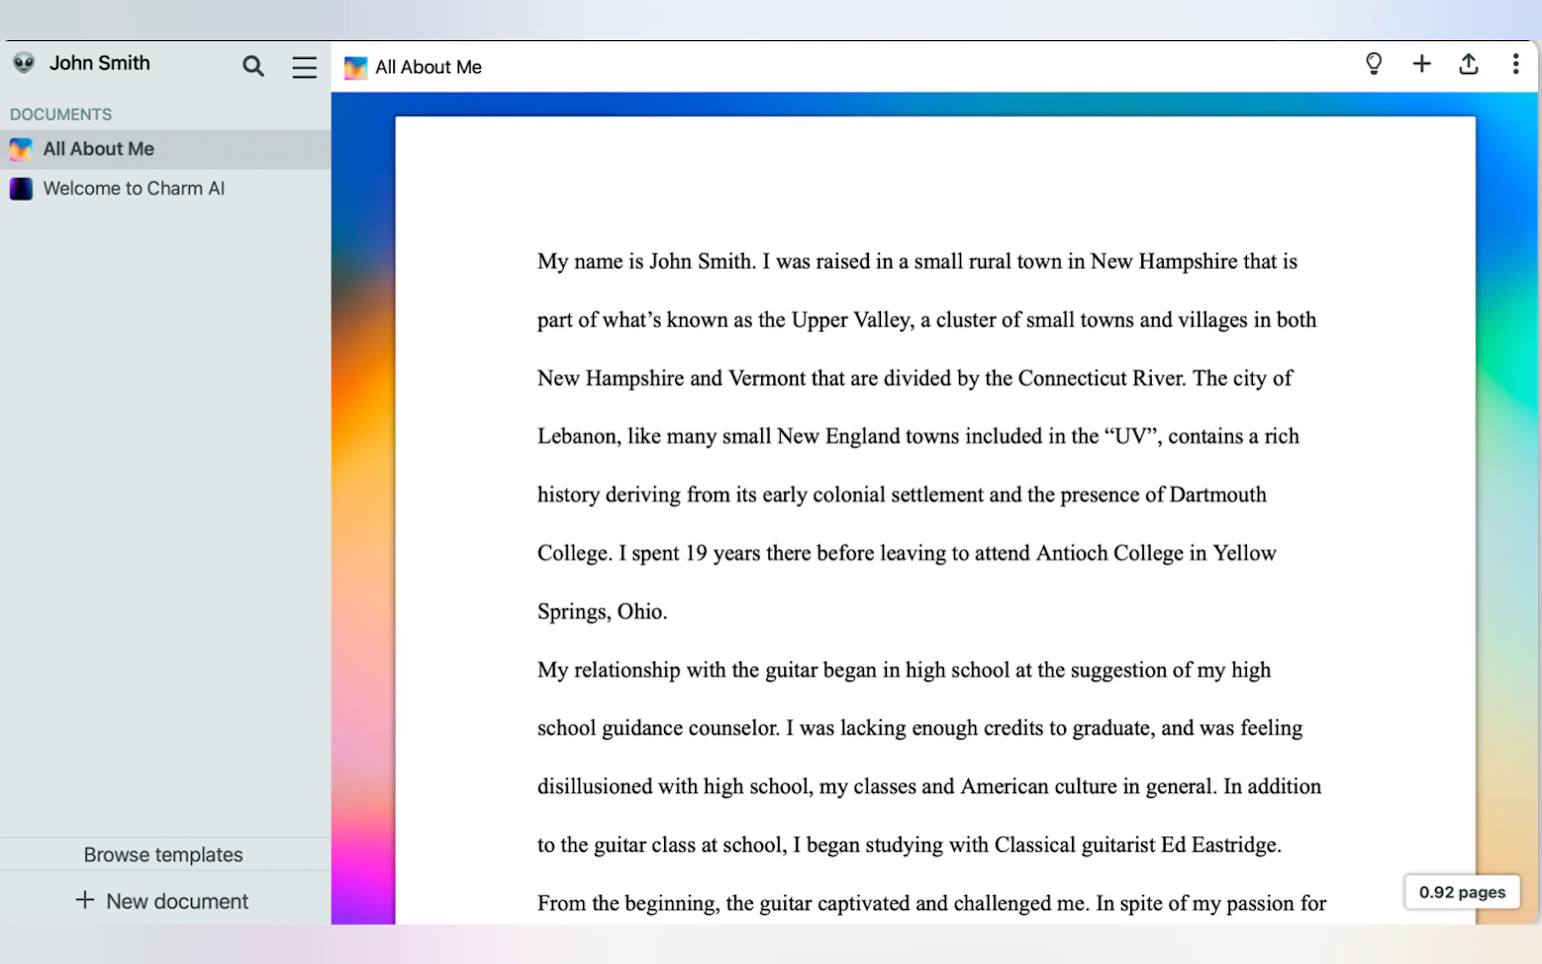The image size is (1542, 964).
Task: Click the Browse templates button
Action: pyautogui.click(x=163, y=854)
